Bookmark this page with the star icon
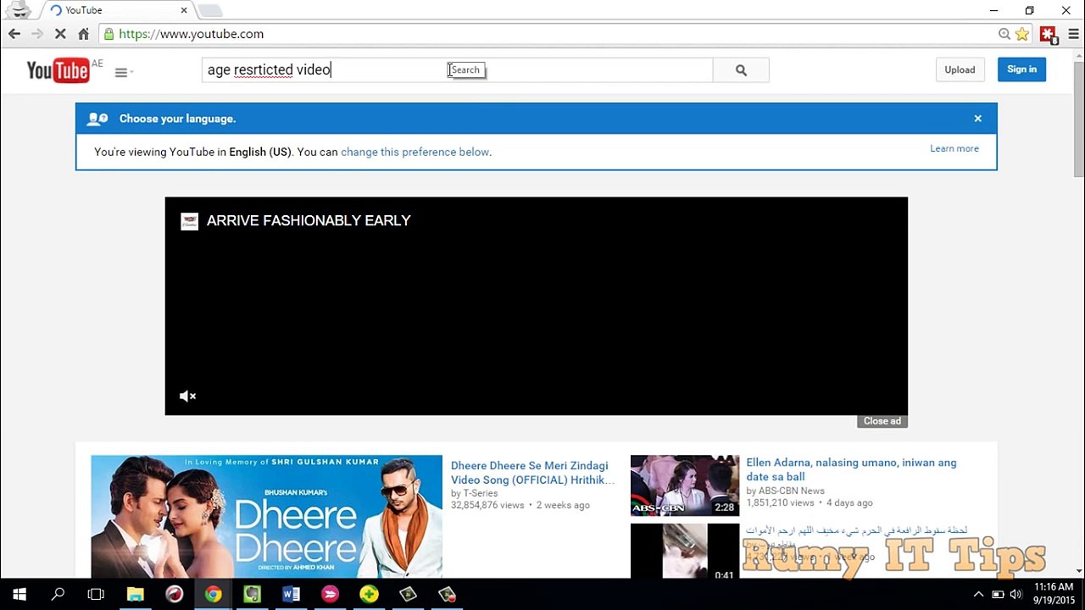 coord(1022,34)
